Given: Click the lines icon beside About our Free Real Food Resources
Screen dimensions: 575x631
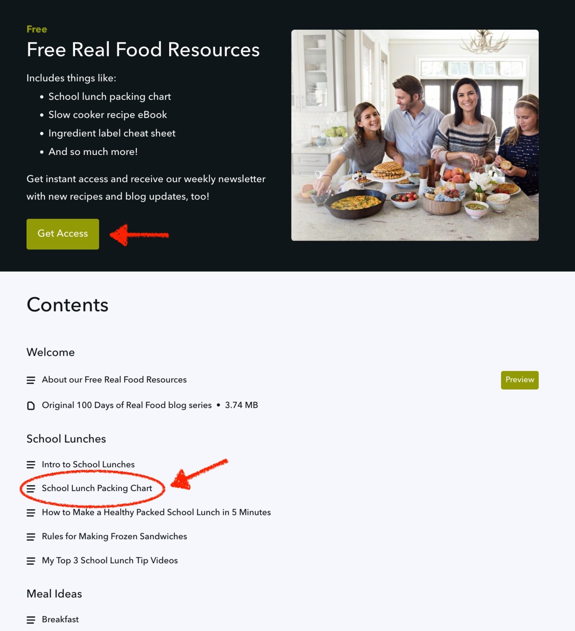Looking at the screenshot, I should pyautogui.click(x=31, y=380).
